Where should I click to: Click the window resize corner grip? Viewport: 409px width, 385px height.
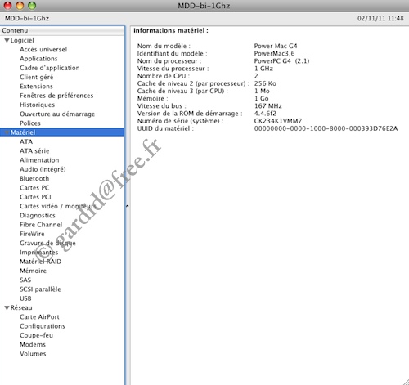[406, 382]
